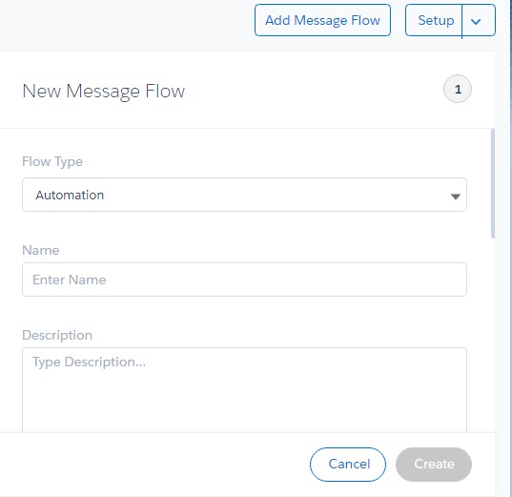Click the Description field label
Viewport: 512px width, 497px height.
[57, 335]
